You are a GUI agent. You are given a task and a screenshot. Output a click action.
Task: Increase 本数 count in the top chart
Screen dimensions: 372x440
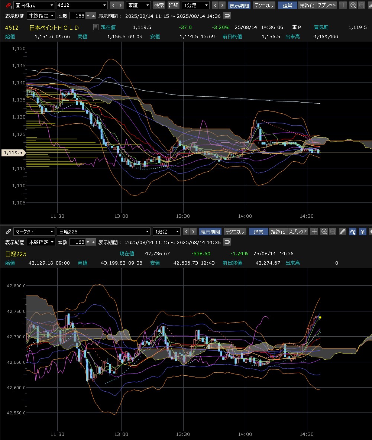pos(93,16)
